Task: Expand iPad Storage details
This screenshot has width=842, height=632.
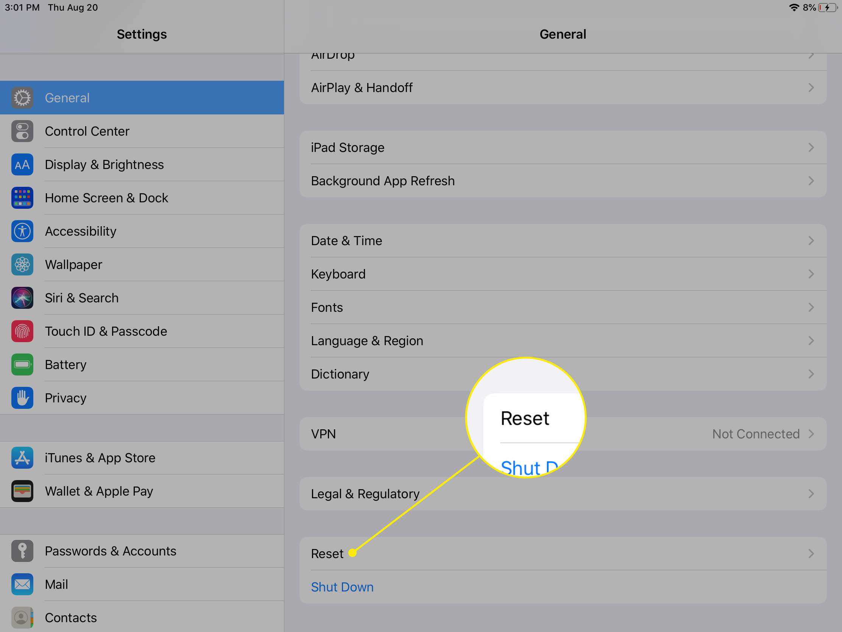Action: point(562,147)
